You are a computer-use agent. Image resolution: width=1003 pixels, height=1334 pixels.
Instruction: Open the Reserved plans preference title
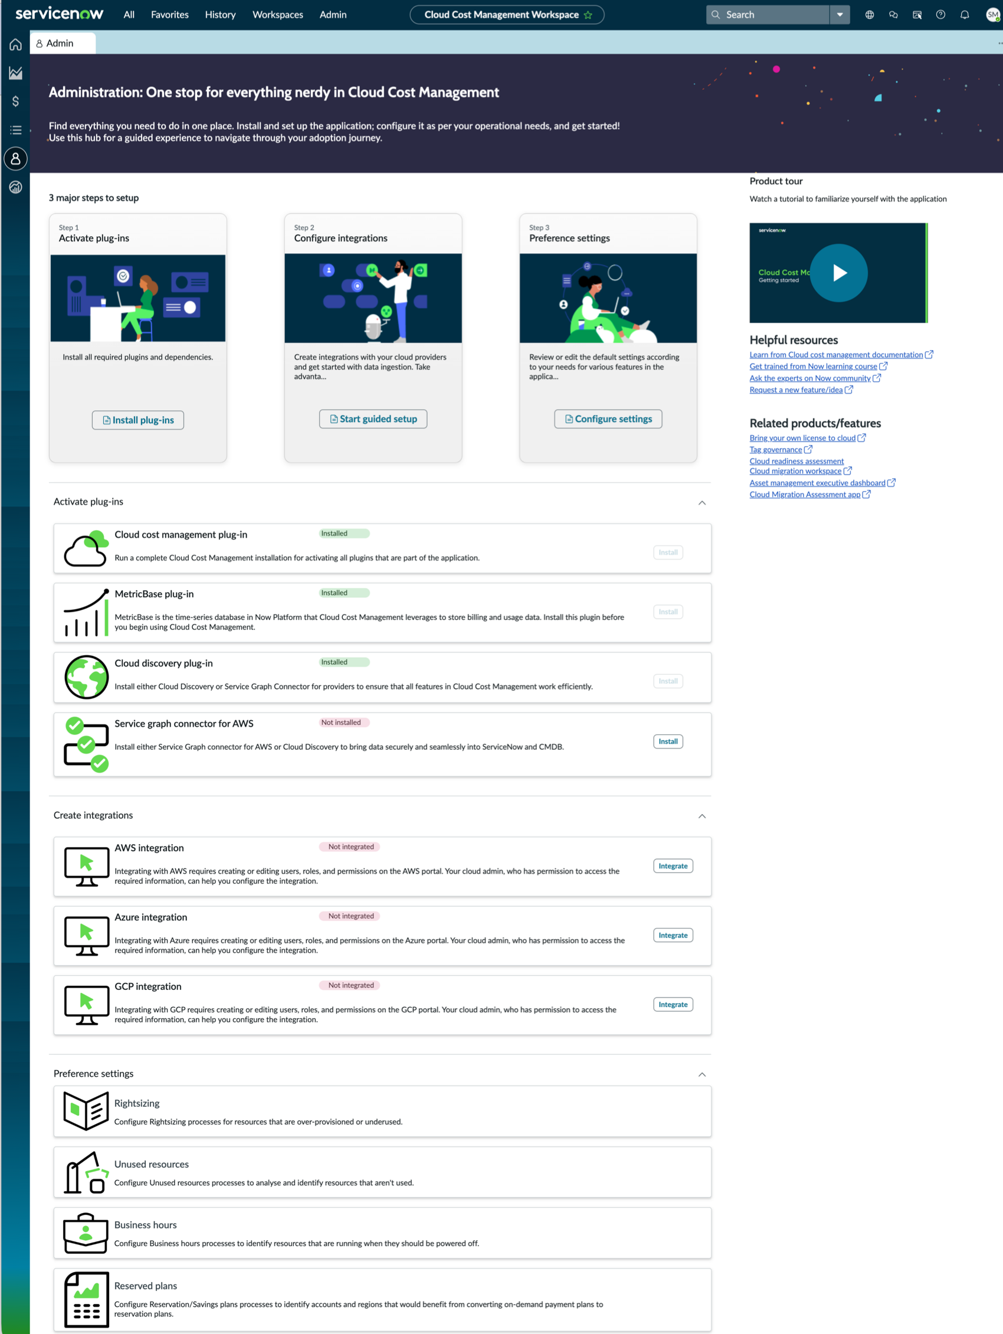(x=145, y=1286)
